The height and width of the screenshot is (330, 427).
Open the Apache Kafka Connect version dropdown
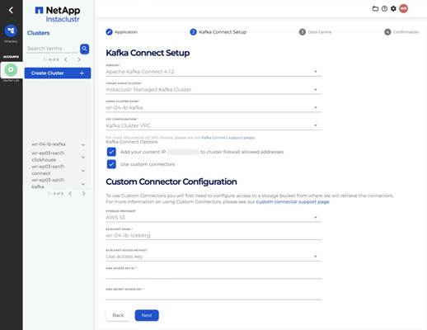[213, 72]
